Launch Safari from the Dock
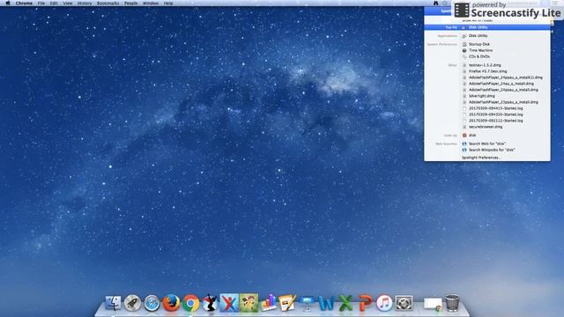The height and width of the screenshot is (317, 564). click(x=152, y=303)
